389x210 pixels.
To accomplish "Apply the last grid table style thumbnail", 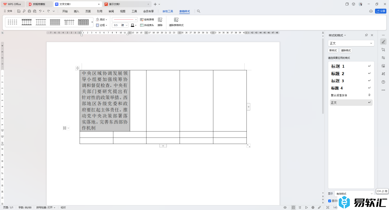I will pyautogui.click(x=83, y=22).
